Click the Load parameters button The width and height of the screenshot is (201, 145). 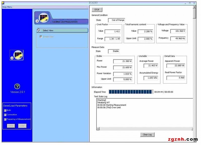point(22,126)
